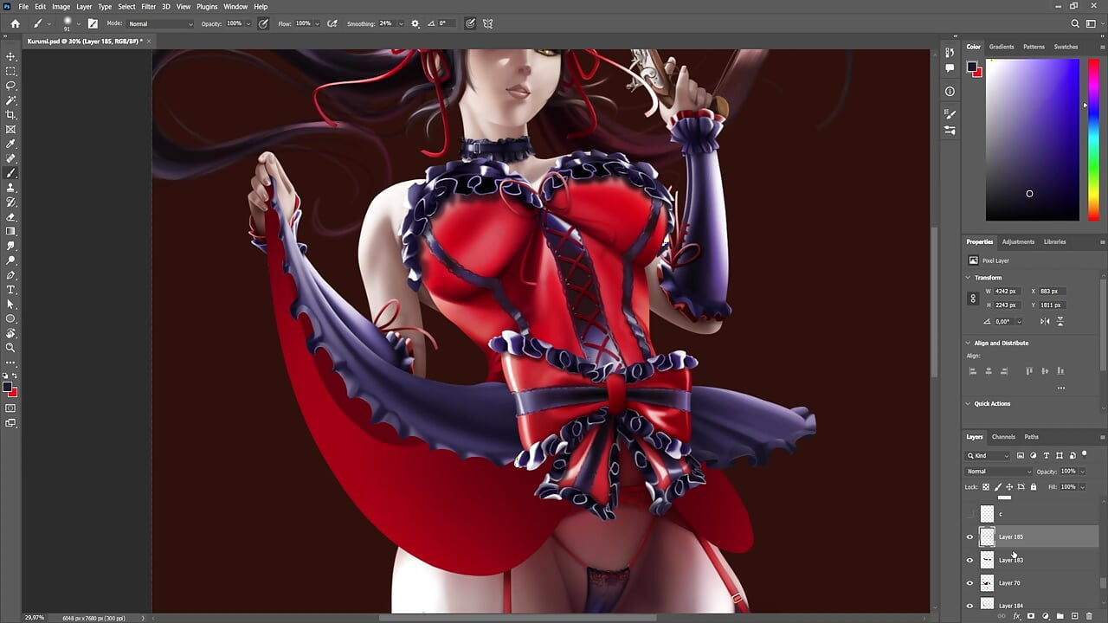Select the Magic Wand tool
1108x623 pixels.
click(11, 100)
